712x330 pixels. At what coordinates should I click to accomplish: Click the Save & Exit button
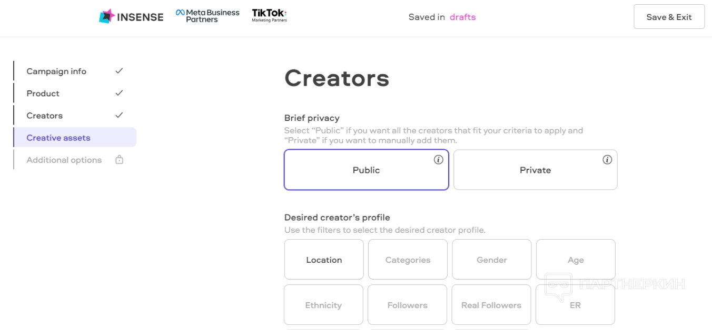(669, 17)
